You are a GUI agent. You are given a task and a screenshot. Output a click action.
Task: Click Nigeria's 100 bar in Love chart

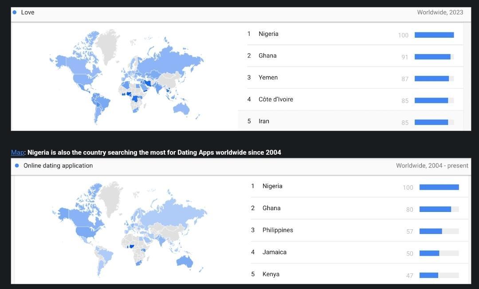[434, 35]
